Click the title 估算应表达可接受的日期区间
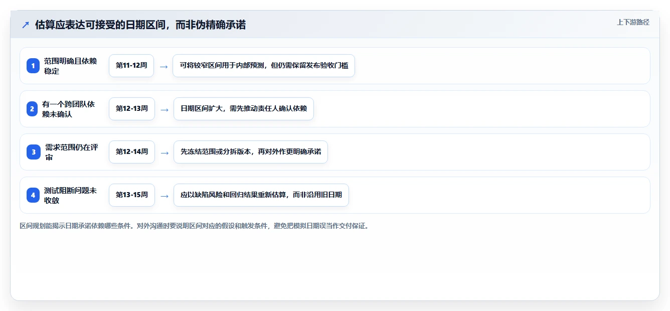The width and height of the screenshot is (670, 311). coord(140,25)
